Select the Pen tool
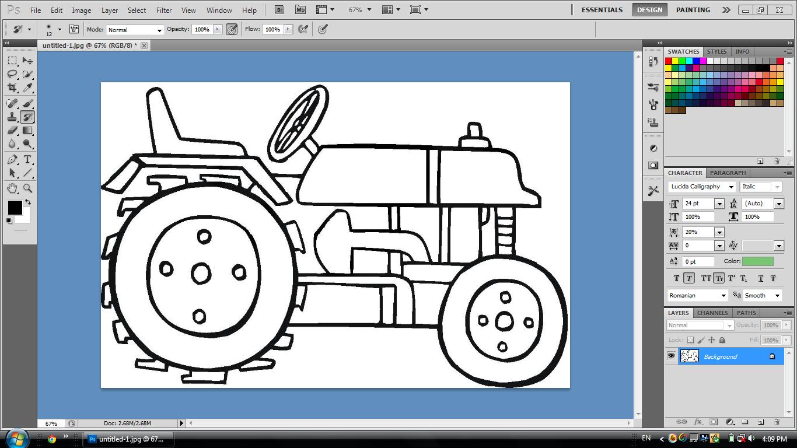This screenshot has width=797, height=448. pos(12,159)
